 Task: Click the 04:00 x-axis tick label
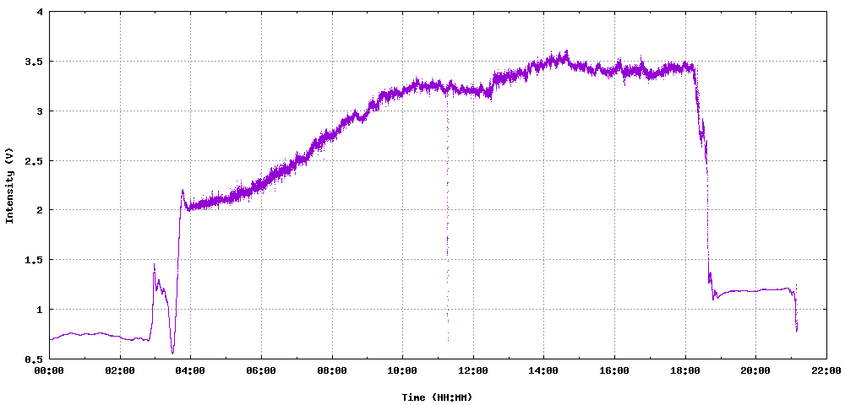[190, 370]
